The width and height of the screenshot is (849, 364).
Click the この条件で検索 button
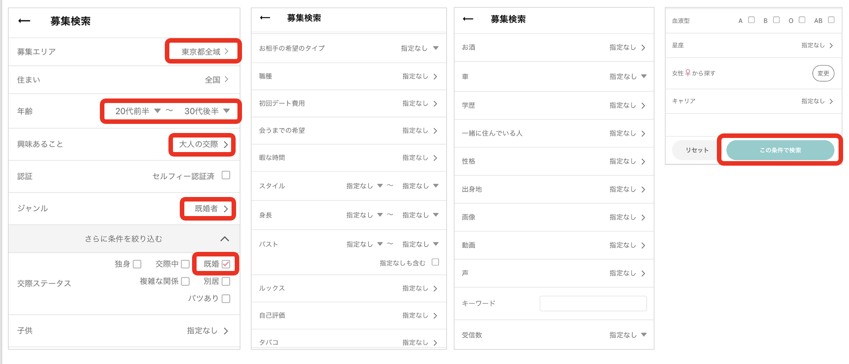(780, 150)
